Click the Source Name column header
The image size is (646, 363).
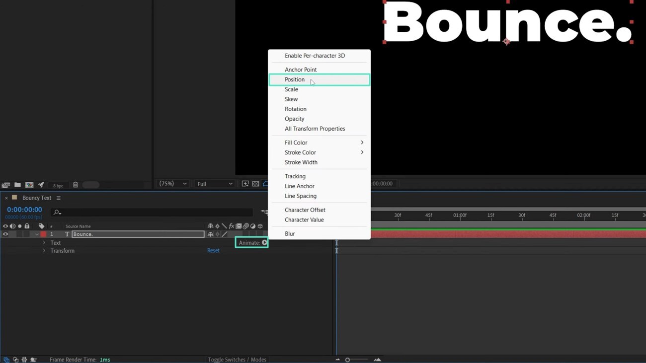click(78, 226)
